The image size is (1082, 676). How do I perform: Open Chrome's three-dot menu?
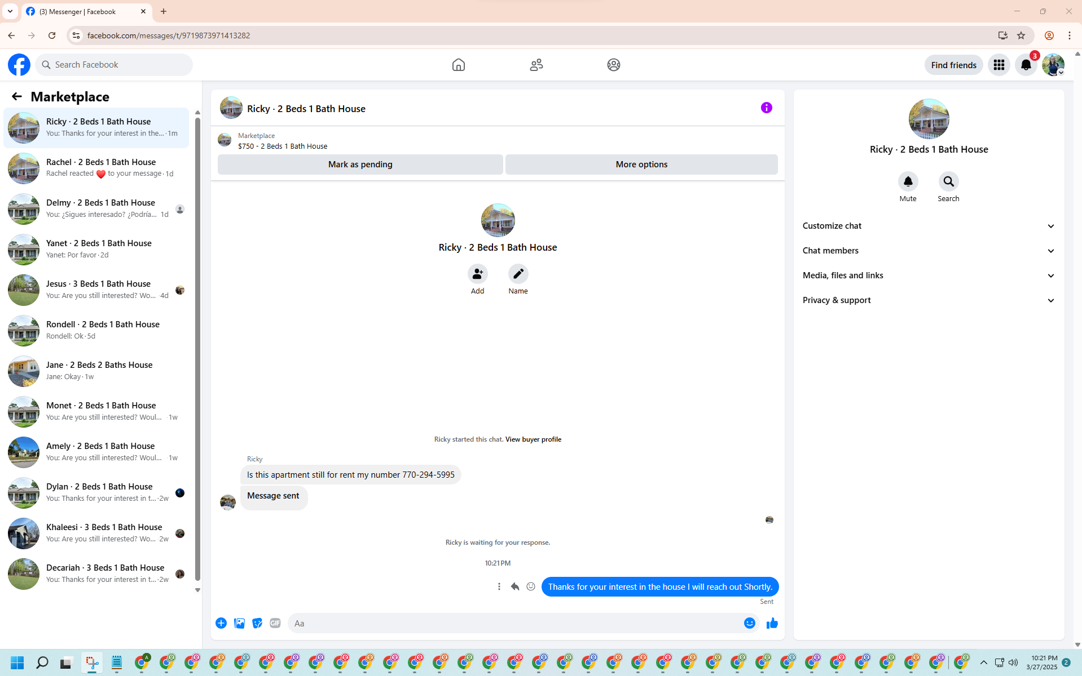coord(1070,35)
